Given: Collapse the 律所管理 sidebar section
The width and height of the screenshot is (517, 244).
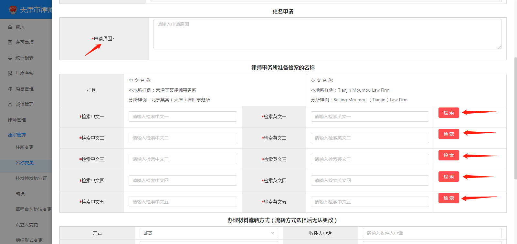Looking at the screenshot, I should (17, 135).
